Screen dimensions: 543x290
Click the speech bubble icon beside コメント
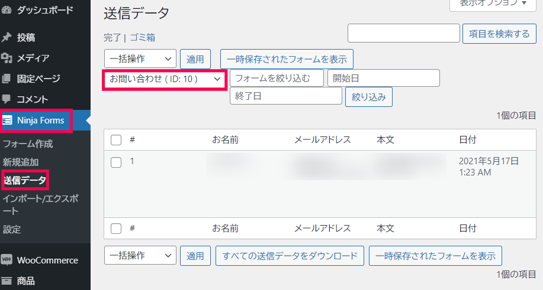point(7,99)
